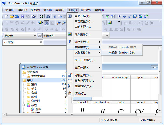Image resolution: width=164 pixels, height=125 pixels.
Task: Open the 文件(F) menu
Action: coord(10,10)
